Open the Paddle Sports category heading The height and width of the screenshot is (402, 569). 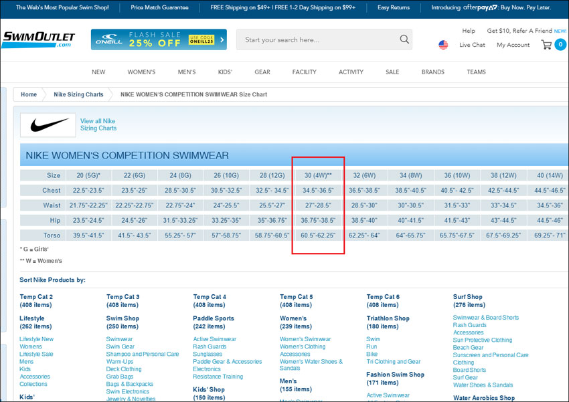214,322
